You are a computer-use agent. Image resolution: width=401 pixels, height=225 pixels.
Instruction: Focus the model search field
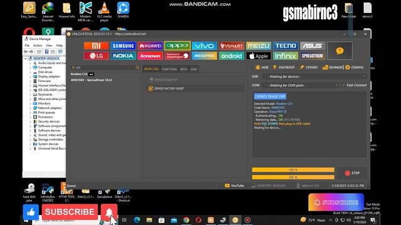[x=105, y=67]
